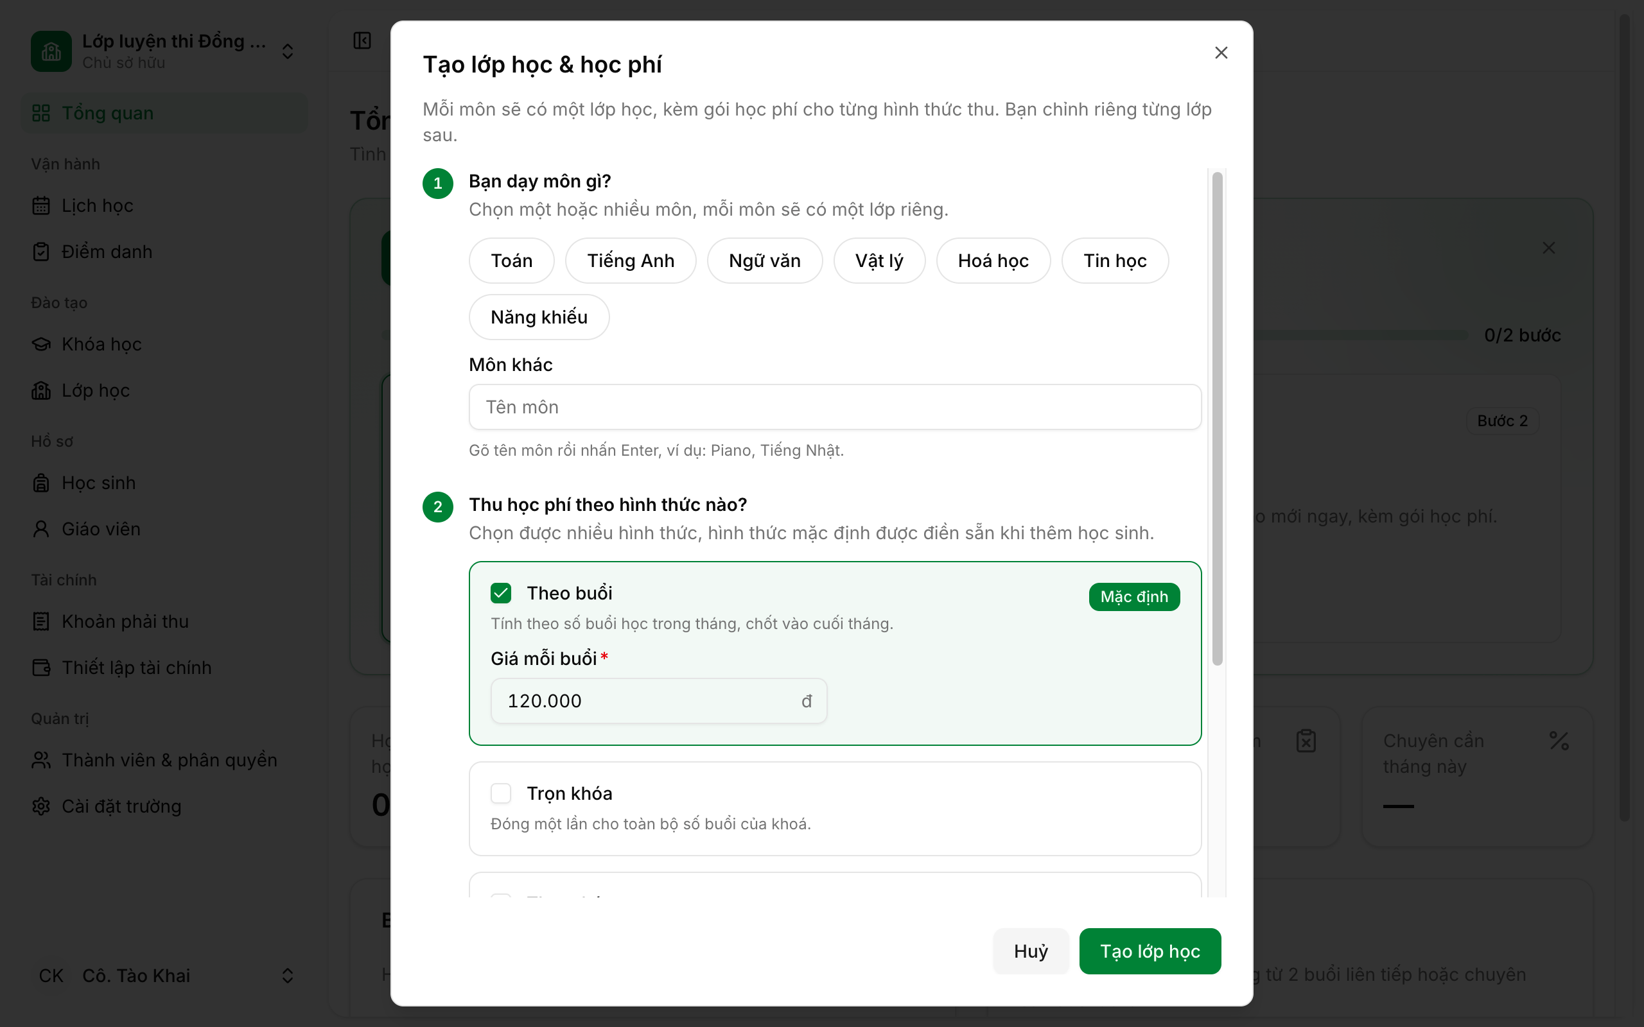Open Khóa học in the sidebar
1644x1027 pixels.
point(164,343)
